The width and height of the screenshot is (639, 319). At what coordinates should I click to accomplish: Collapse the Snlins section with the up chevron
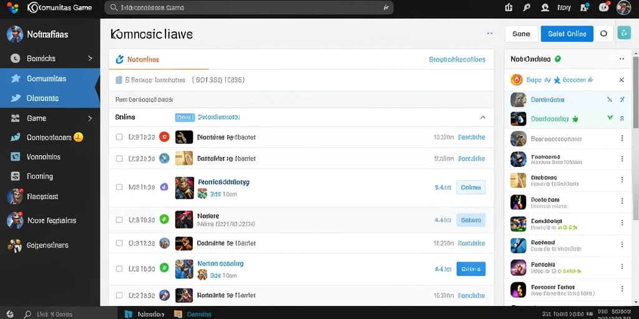[482, 117]
